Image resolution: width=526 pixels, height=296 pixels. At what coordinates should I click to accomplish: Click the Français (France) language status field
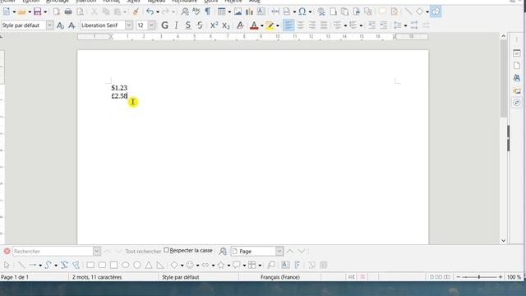[280, 277]
